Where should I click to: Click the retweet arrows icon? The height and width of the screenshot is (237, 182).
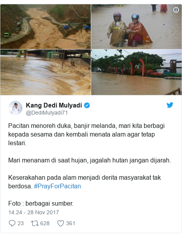tap(35, 223)
